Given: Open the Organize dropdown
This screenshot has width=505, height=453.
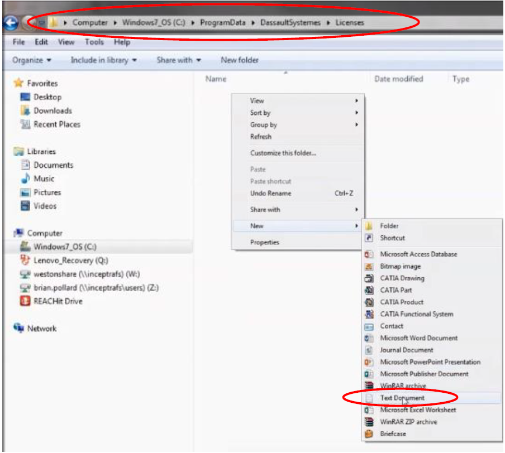Looking at the screenshot, I should pos(31,60).
